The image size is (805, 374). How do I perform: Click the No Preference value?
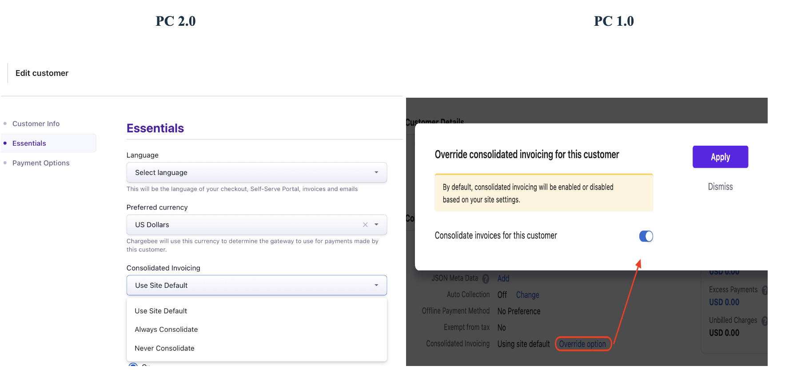click(x=519, y=311)
